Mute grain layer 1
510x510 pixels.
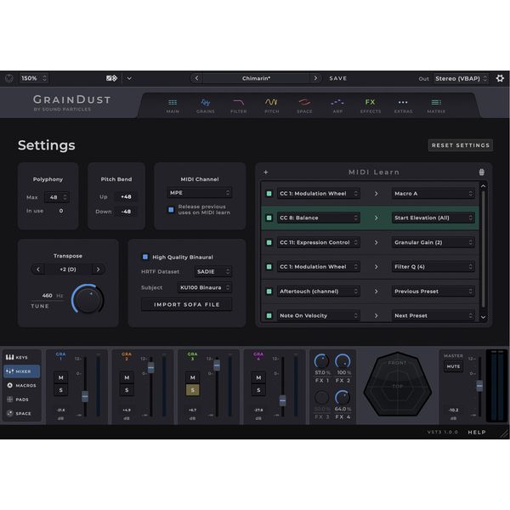pos(61,377)
